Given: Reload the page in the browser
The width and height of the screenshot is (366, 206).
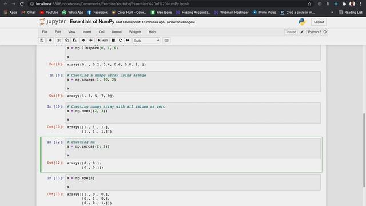Looking at the screenshot, I should pyautogui.click(x=22, y=4).
